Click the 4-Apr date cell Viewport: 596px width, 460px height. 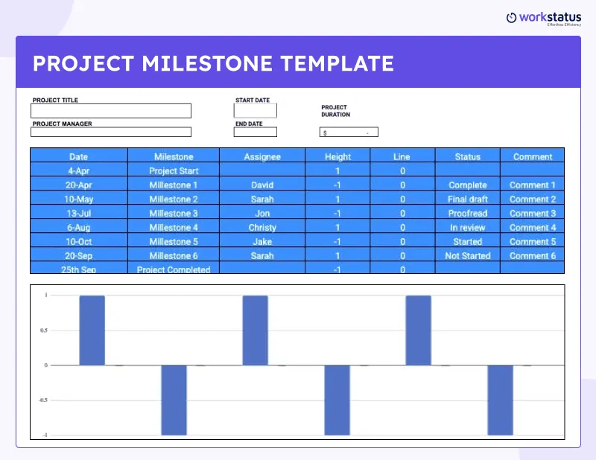79,170
